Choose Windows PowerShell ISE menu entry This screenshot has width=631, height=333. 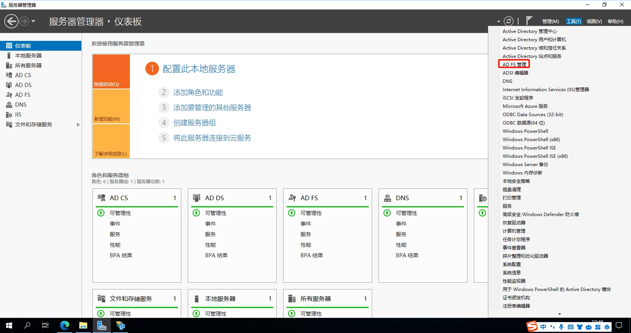529,148
